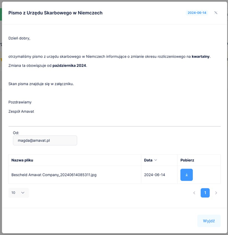Go to the next page of attachments
Image resolution: width=228 pixels, height=235 pixels.
pyautogui.click(x=216, y=193)
